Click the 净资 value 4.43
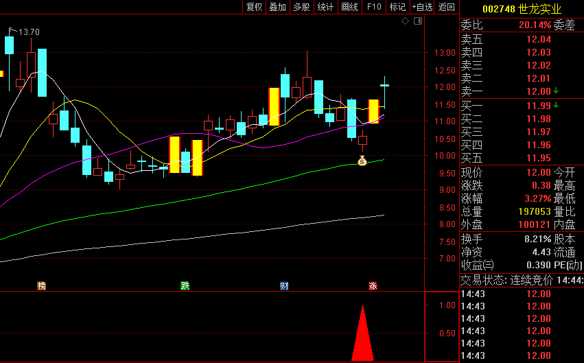The height and width of the screenshot is (363, 584). coord(541,252)
